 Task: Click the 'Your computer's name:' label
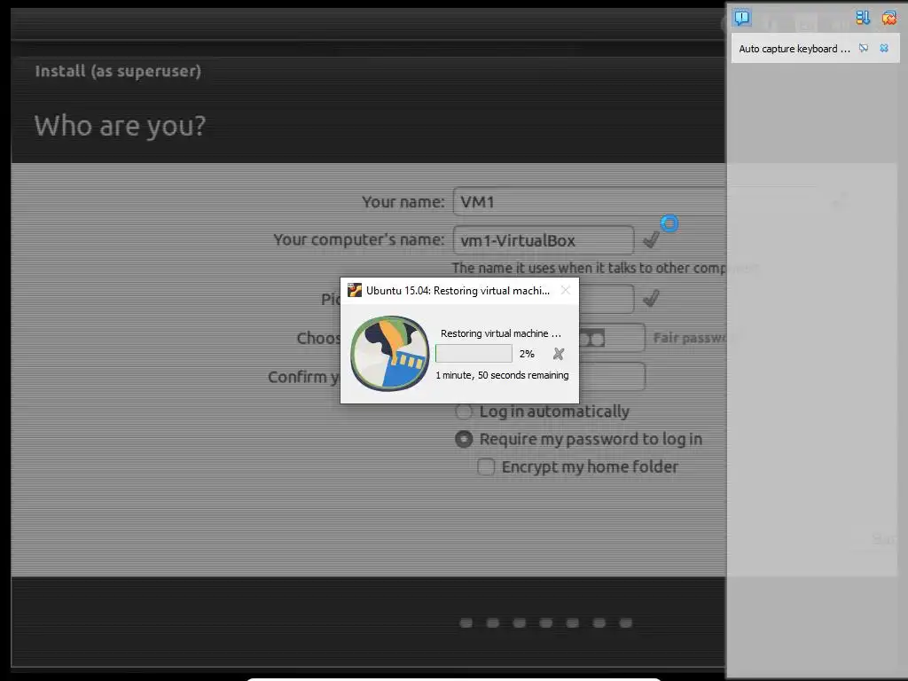(359, 239)
